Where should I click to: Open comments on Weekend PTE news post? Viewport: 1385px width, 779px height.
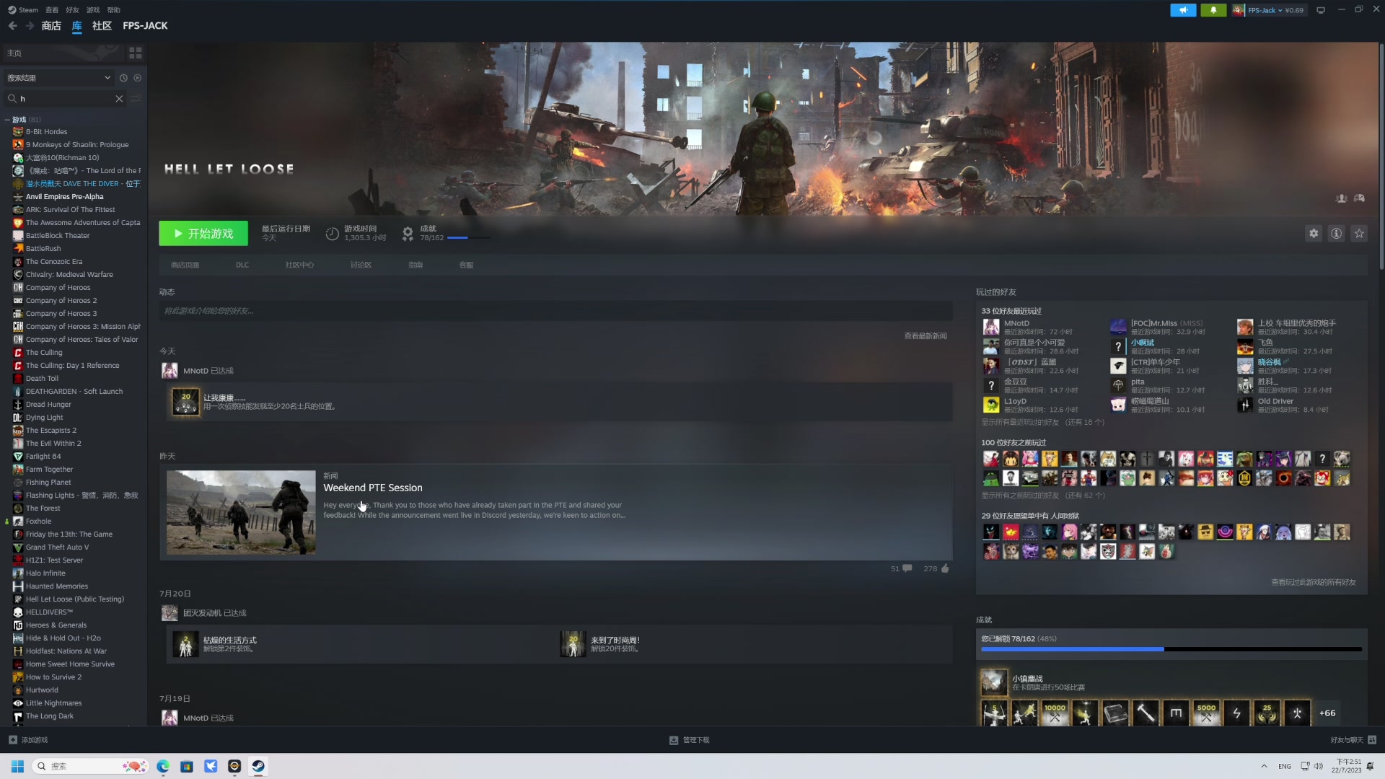click(907, 568)
